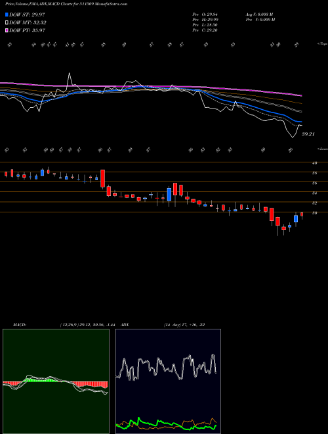The width and height of the screenshot is (328, 434).
Task: Click the 39.21 price label
Action: 308,134
